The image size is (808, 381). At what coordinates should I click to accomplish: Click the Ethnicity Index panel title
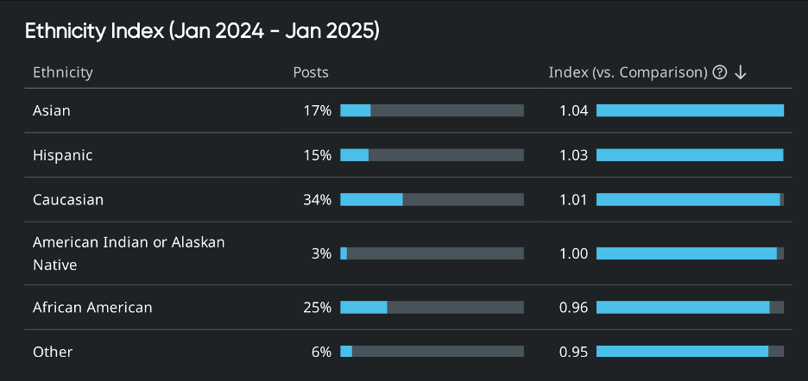coord(202,31)
